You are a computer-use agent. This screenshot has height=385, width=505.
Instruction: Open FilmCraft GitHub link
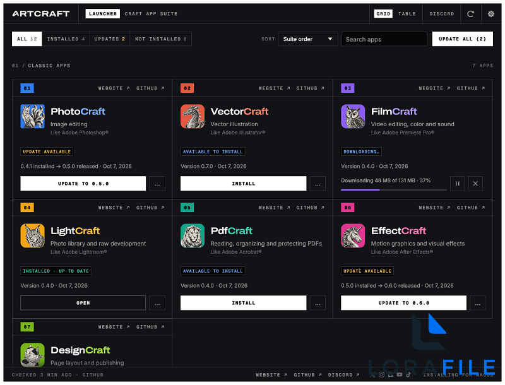(470, 88)
